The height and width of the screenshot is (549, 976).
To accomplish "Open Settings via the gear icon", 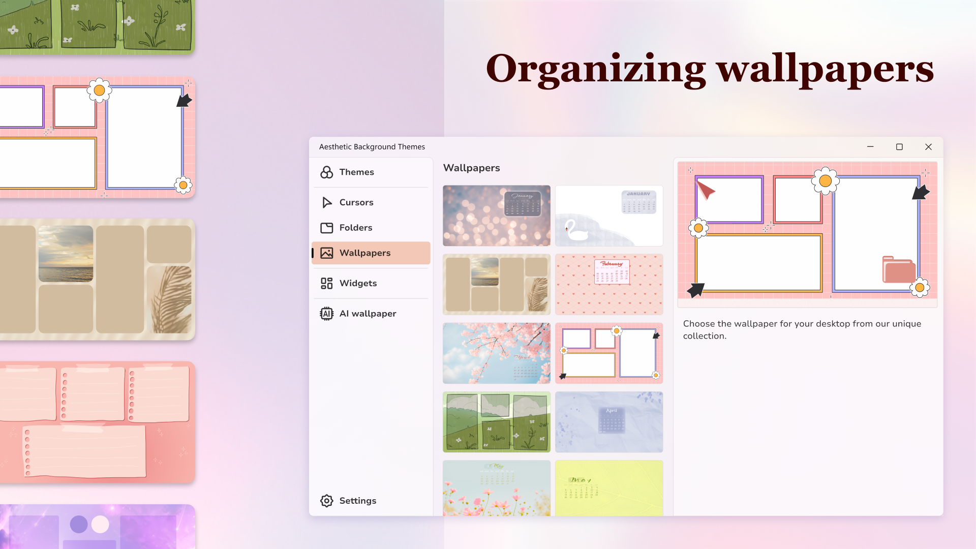I will 326,501.
